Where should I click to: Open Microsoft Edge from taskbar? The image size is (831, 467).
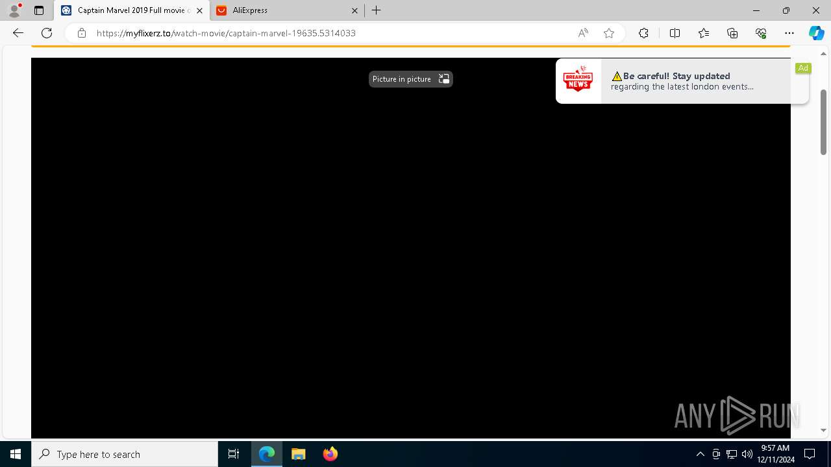267,454
